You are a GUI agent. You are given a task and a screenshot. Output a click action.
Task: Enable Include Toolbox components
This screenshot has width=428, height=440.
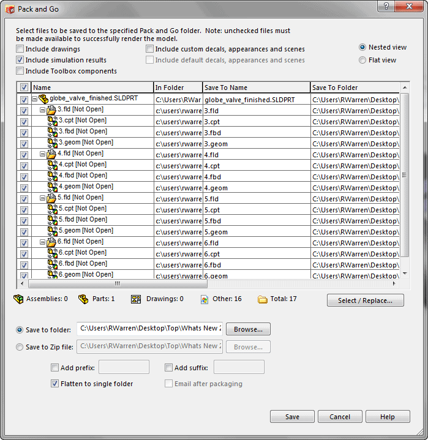click(x=20, y=71)
